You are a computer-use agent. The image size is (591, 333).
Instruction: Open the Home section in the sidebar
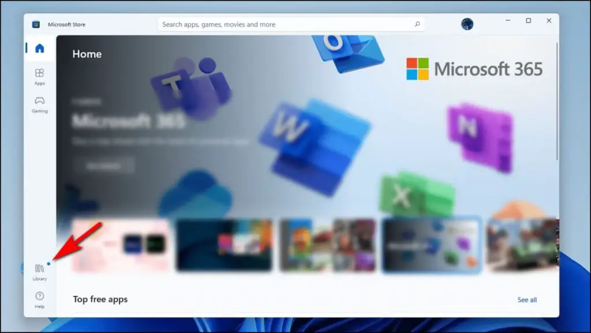pyautogui.click(x=40, y=48)
